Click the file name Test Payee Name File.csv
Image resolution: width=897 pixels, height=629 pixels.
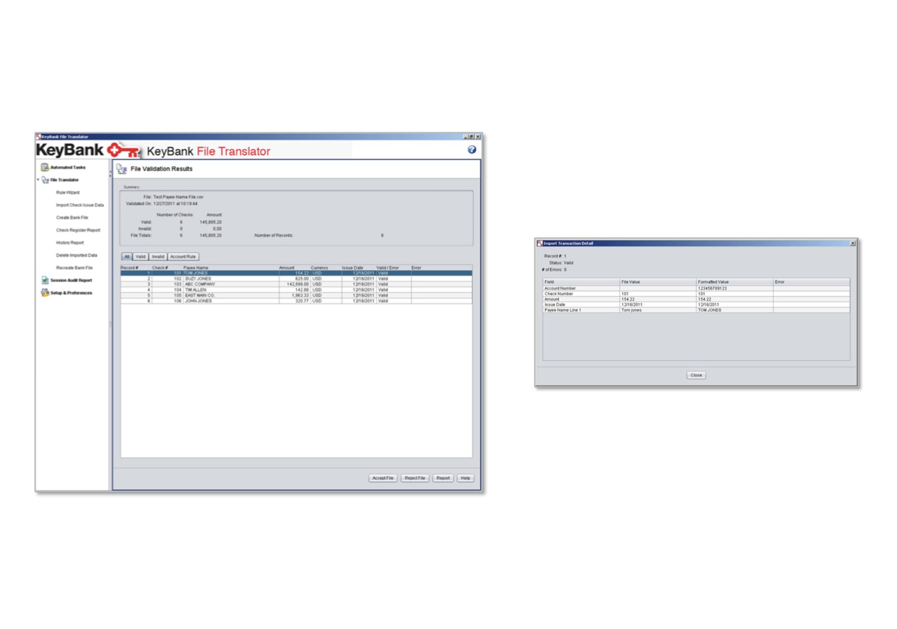click(178, 197)
